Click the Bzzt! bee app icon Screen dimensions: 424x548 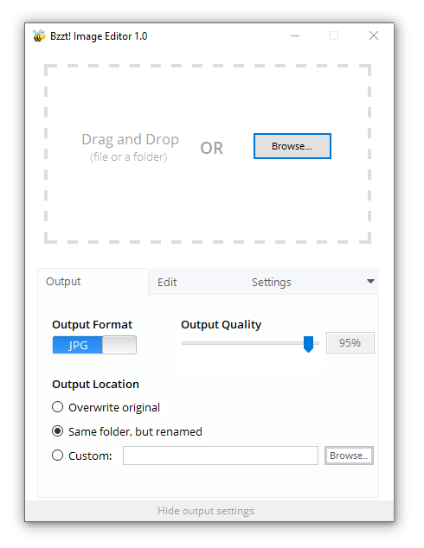pos(39,35)
